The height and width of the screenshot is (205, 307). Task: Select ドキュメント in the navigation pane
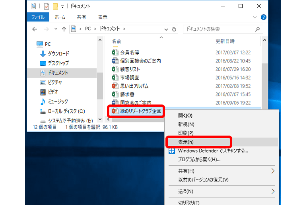click(62, 73)
